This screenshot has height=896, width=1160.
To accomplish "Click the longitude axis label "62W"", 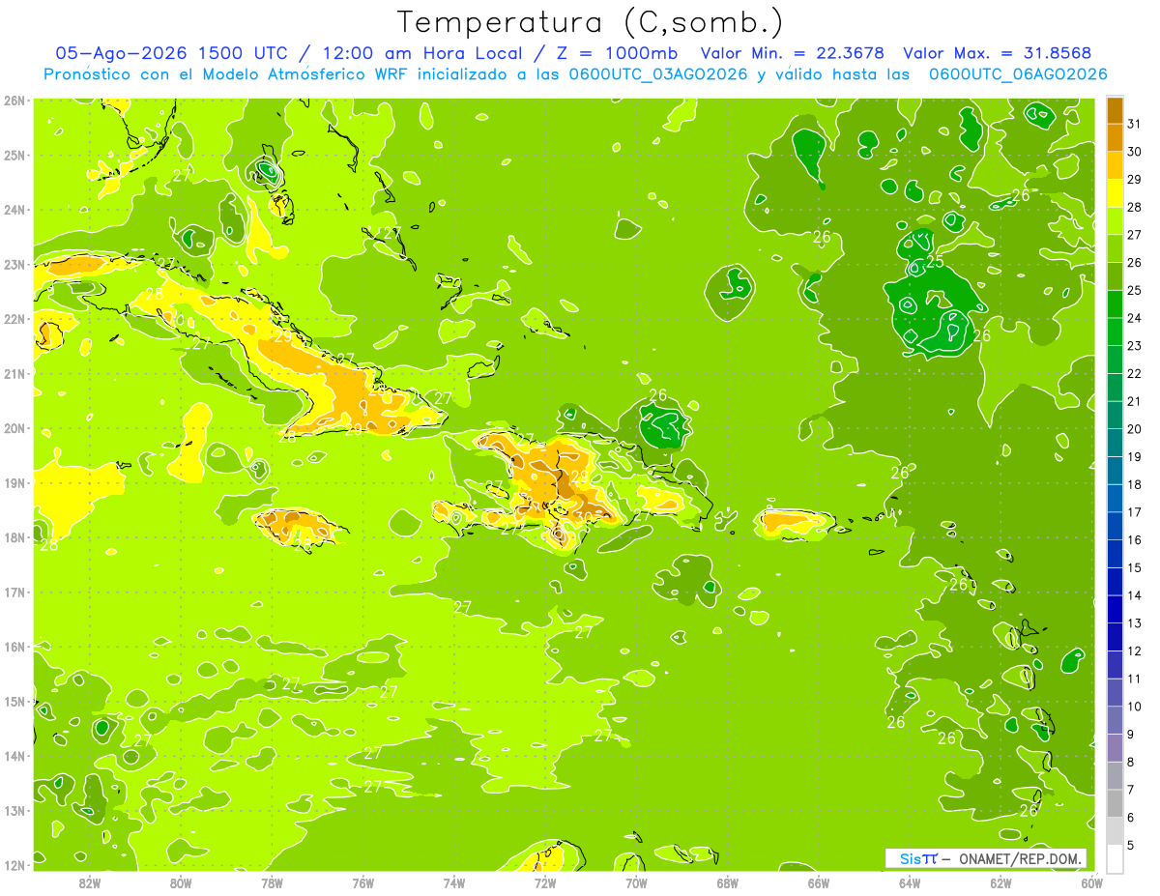I will click(1000, 882).
